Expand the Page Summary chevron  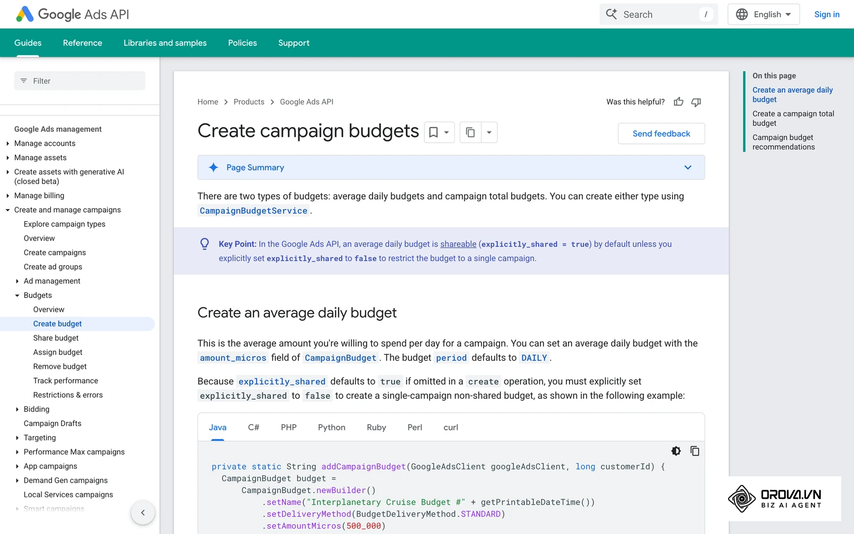coord(688,168)
